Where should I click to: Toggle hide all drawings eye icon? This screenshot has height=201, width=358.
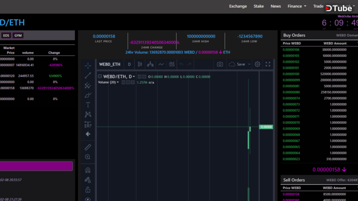coord(88,199)
